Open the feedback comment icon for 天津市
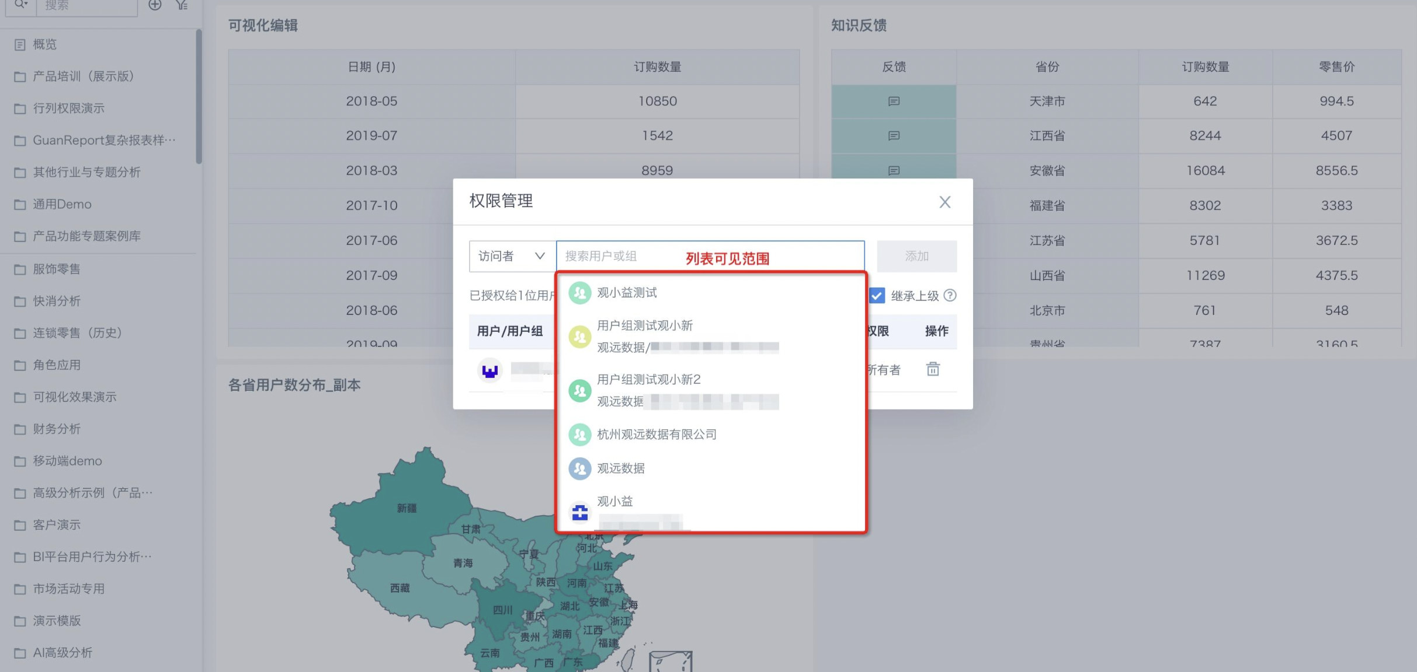Screen dimensions: 1417x672 [894, 101]
